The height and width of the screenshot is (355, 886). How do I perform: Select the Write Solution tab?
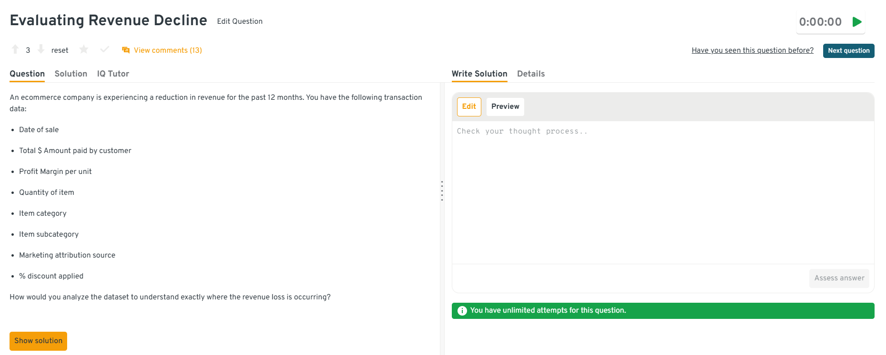[x=479, y=74]
